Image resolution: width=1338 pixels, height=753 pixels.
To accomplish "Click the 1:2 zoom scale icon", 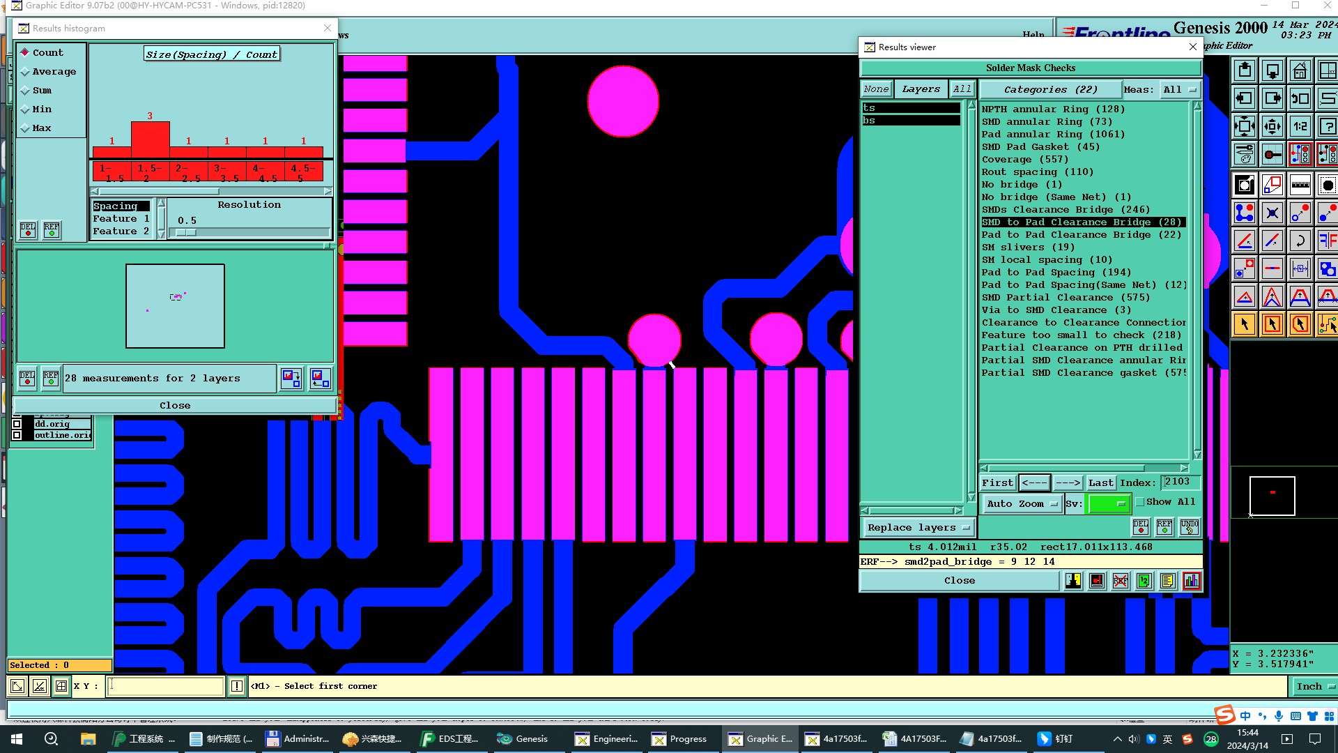I will coord(1300,127).
